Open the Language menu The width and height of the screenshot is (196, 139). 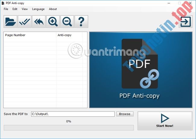coord(38,9)
